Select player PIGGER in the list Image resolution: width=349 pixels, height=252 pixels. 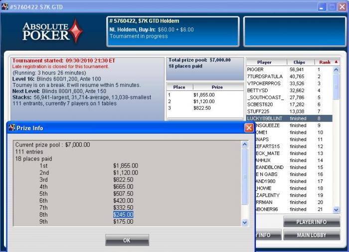click(289, 70)
